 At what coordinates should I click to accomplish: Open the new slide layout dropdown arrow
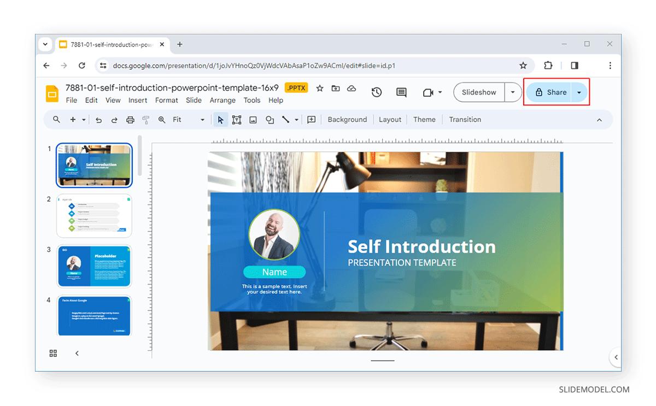click(x=84, y=120)
